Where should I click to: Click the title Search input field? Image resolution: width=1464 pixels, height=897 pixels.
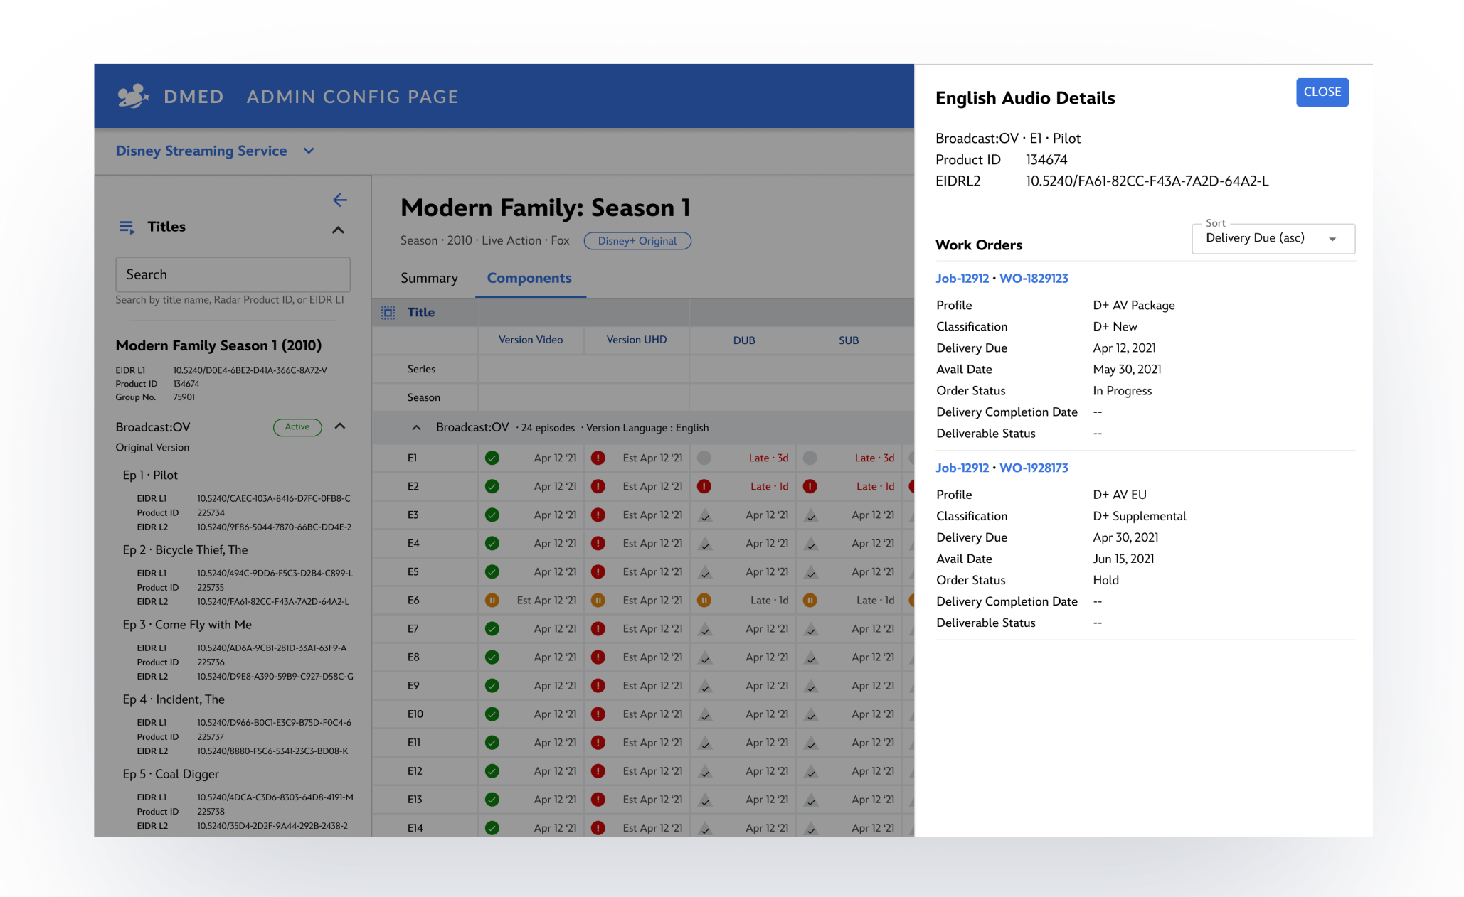pos(233,274)
